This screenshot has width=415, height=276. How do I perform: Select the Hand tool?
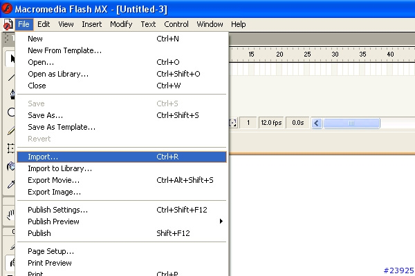pos(10,215)
